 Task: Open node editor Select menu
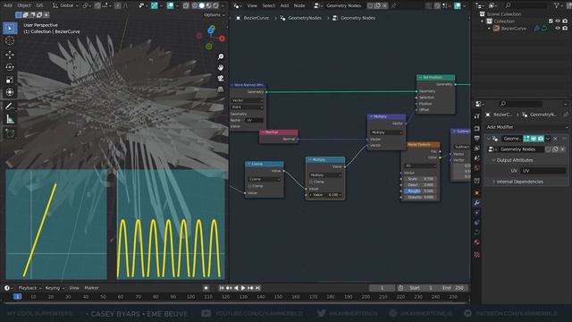click(268, 5)
